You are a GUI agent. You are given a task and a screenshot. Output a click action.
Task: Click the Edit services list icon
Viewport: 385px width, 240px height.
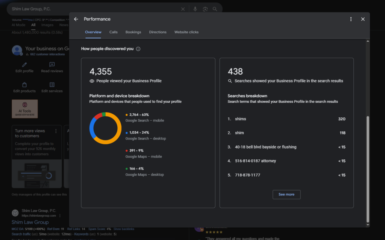[x=52, y=85]
